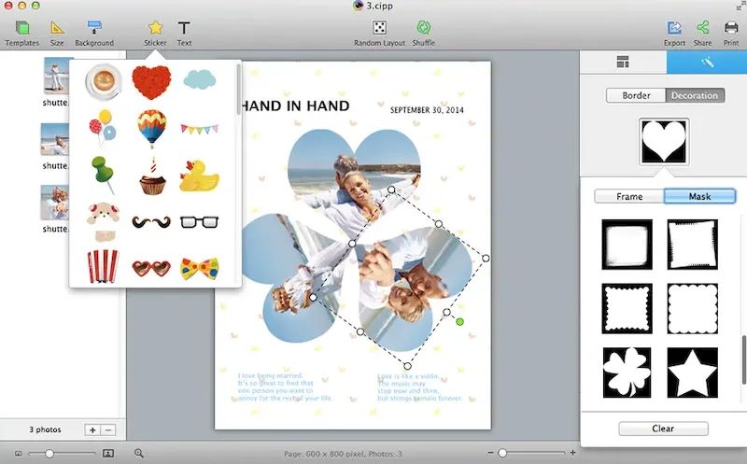Add the teddy bear sticker
This screenshot has height=464, width=747.
click(x=104, y=222)
